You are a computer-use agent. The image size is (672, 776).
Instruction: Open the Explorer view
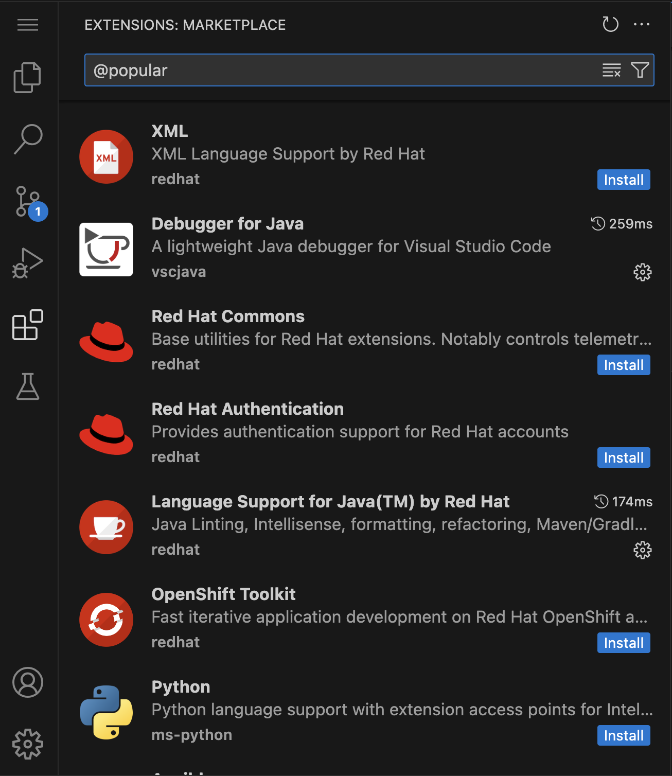click(x=28, y=78)
